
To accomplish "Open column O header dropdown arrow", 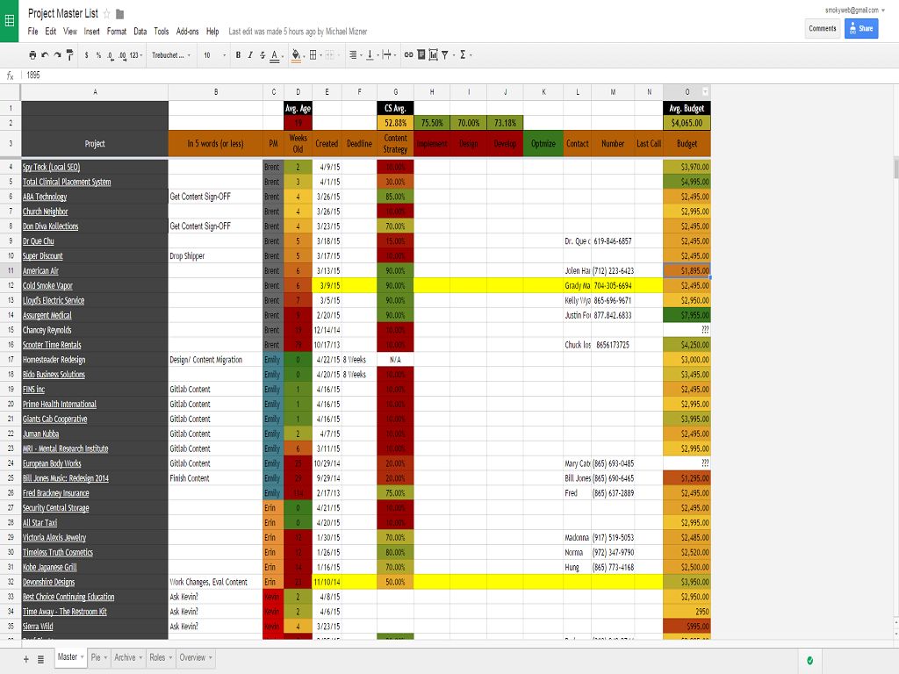I will pos(705,91).
